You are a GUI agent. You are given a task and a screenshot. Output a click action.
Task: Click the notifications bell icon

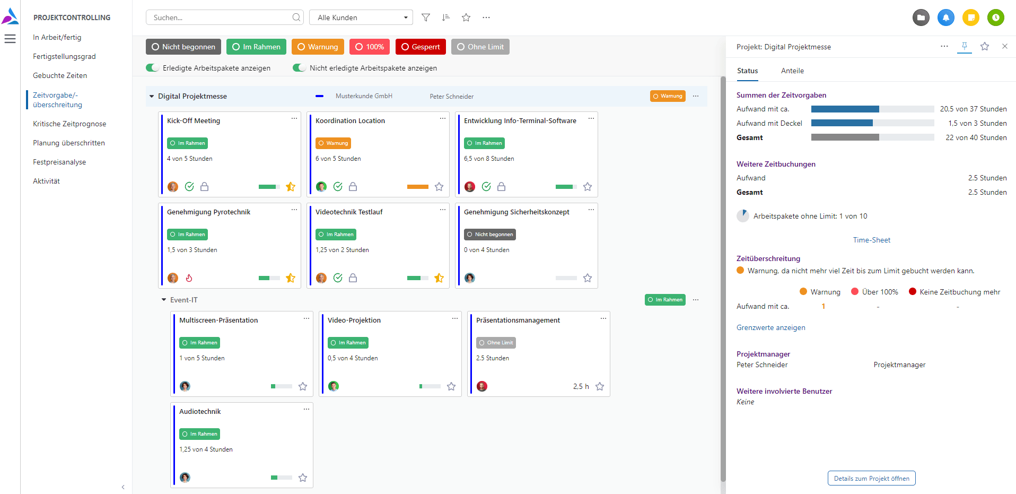click(945, 18)
